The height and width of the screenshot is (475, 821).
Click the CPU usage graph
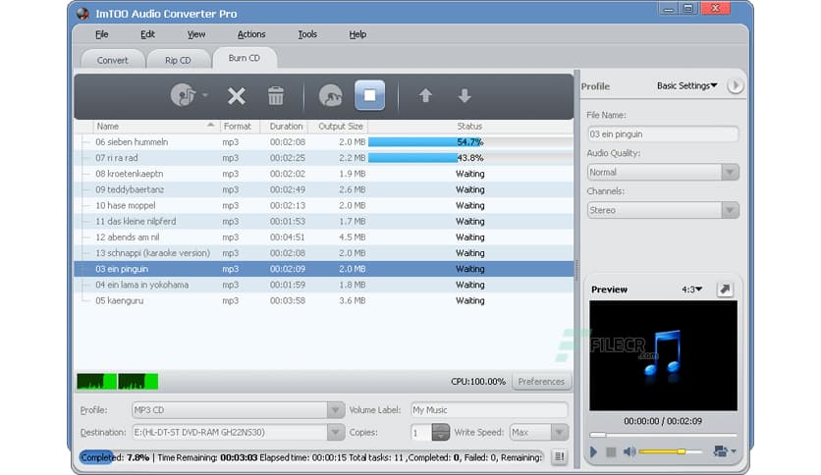pos(117,382)
